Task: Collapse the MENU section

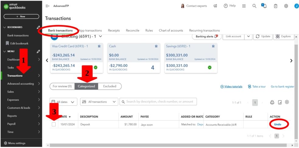Action: pyautogui.click(x=5, y=51)
